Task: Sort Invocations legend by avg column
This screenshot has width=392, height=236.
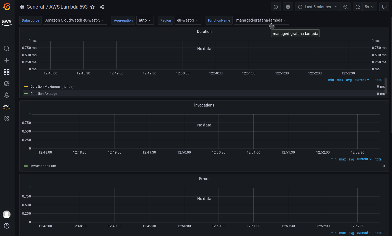Action: pos(351,159)
